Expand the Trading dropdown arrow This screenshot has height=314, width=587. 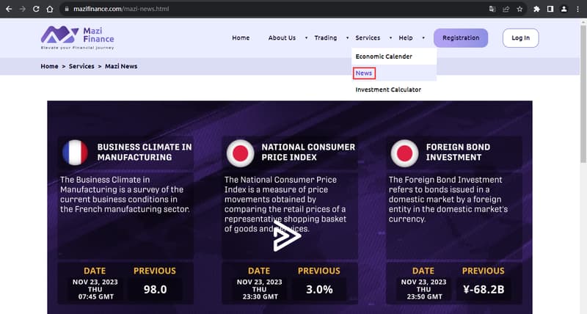347,38
